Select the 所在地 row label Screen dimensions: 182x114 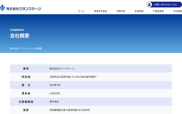pyautogui.click(x=26, y=77)
